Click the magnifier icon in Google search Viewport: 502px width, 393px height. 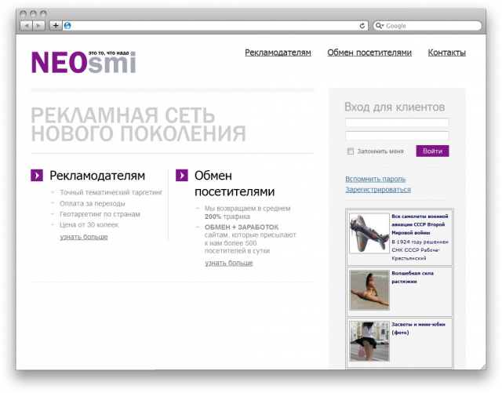tap(380, 25)
